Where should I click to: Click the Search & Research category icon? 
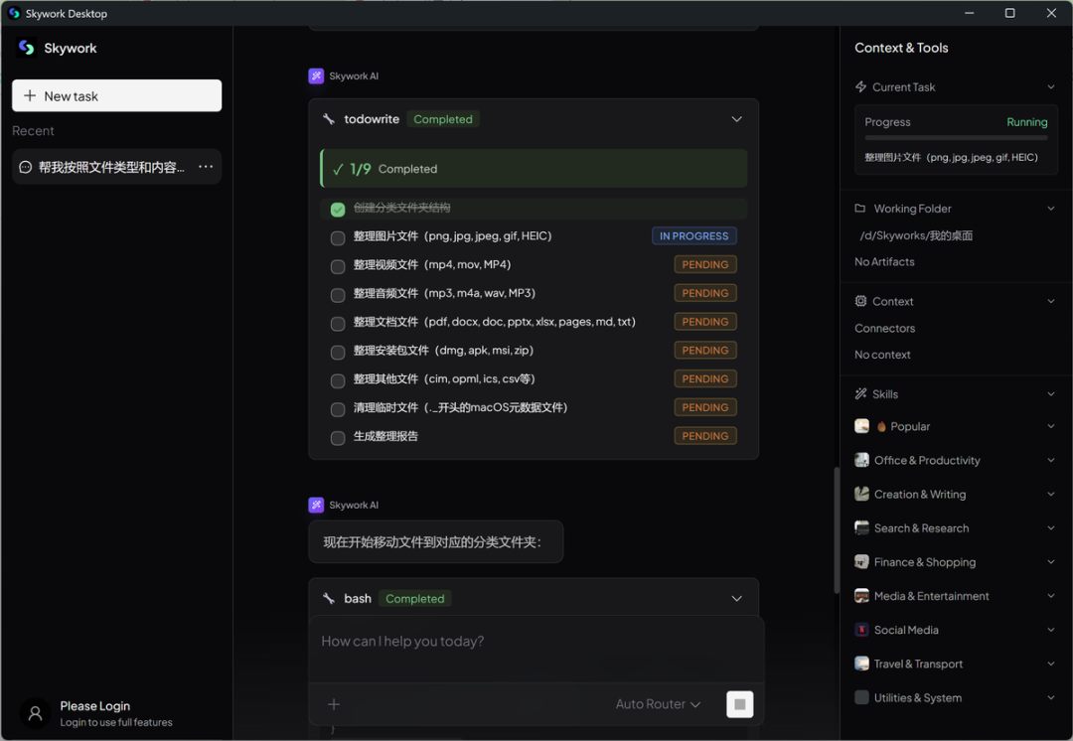tap(861, 528)
